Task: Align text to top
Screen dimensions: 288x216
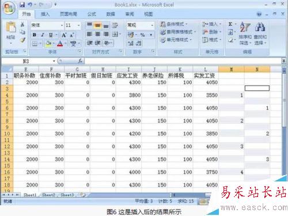Action: tap(89, 25)
